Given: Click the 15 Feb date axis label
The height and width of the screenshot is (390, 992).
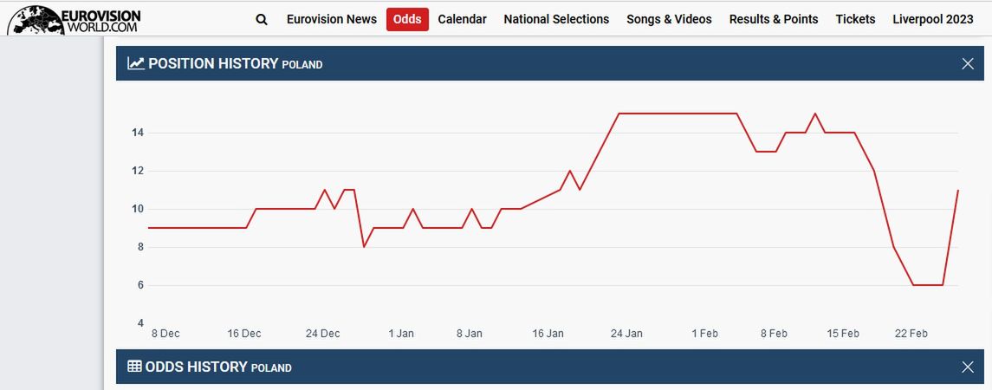Looking at the screenshot, I should click(843, 334).
